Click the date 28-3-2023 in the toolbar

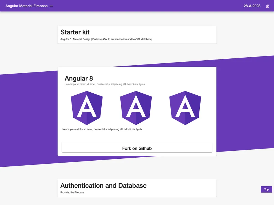tap(252, 6)
